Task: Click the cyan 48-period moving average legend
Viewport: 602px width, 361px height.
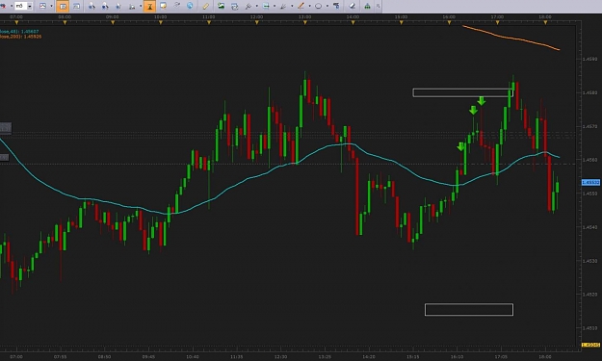Action: point(19,32)
